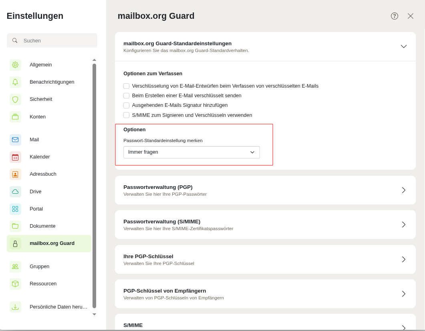Click the Sicherheit shield icon
This screenshot has width=425, height=331.
coord(15,99)
